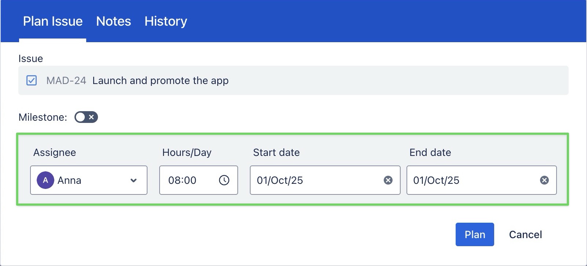
Task: Expand the Assignee dropdown chevron
Action: [134, 180]
